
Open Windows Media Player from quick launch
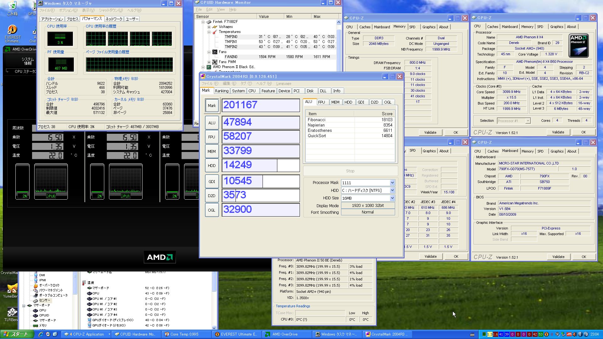[x=48, y=334]
